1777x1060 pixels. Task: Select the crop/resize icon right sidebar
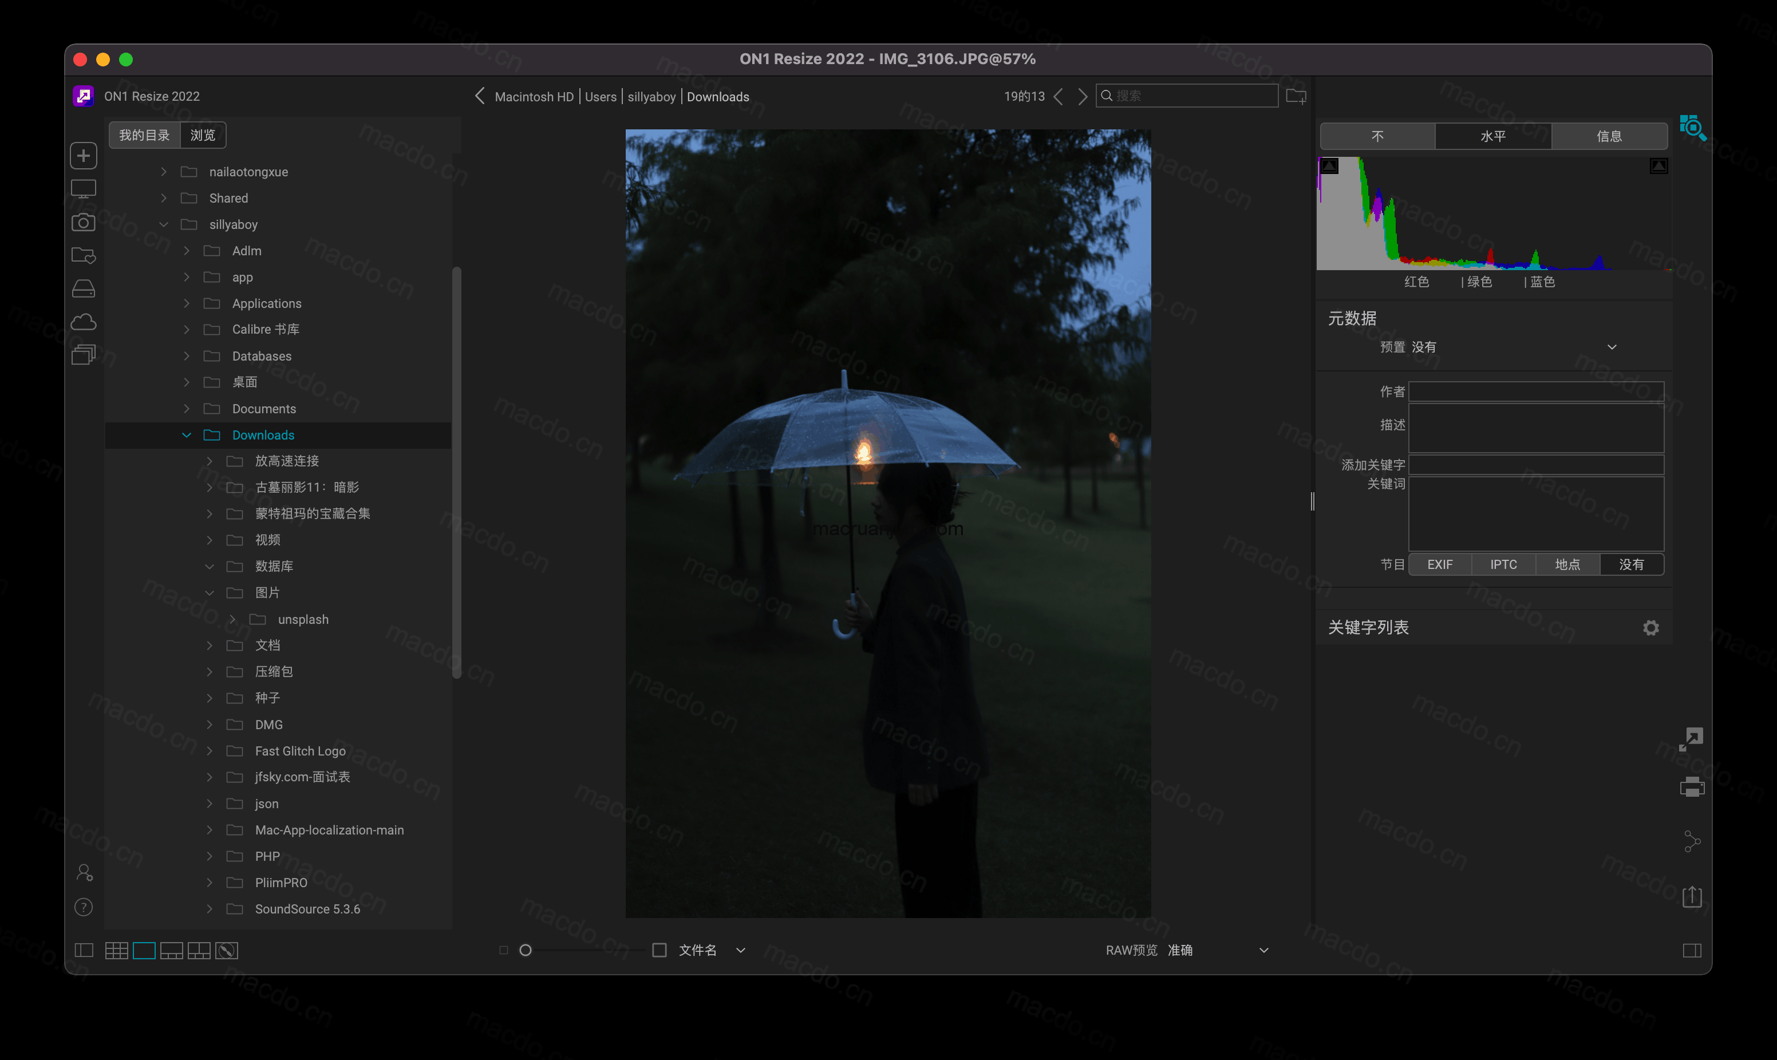tap(1691, 739)
